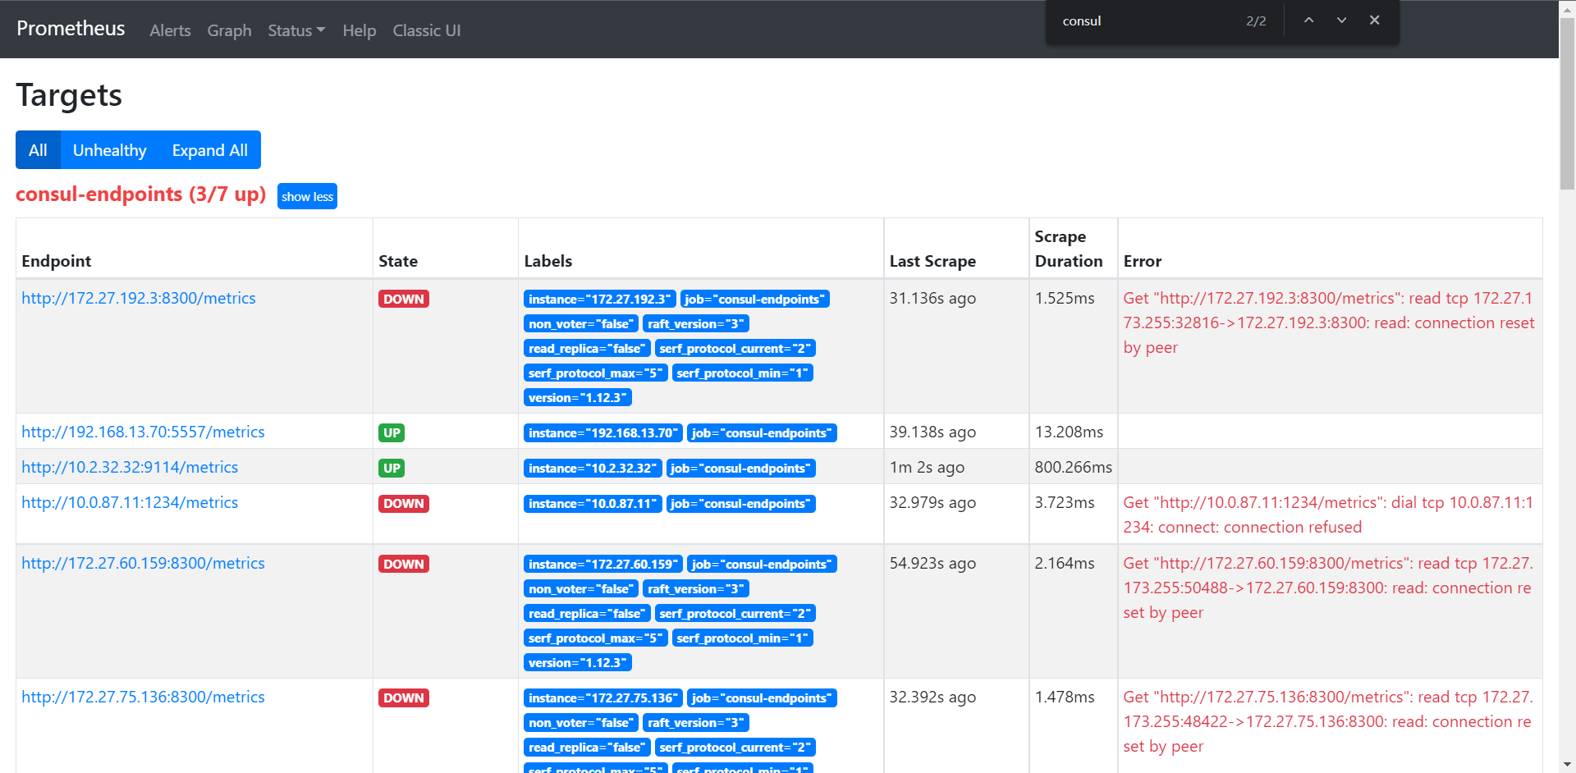
Task: Go to next find result
Action: coord(1341,21)
